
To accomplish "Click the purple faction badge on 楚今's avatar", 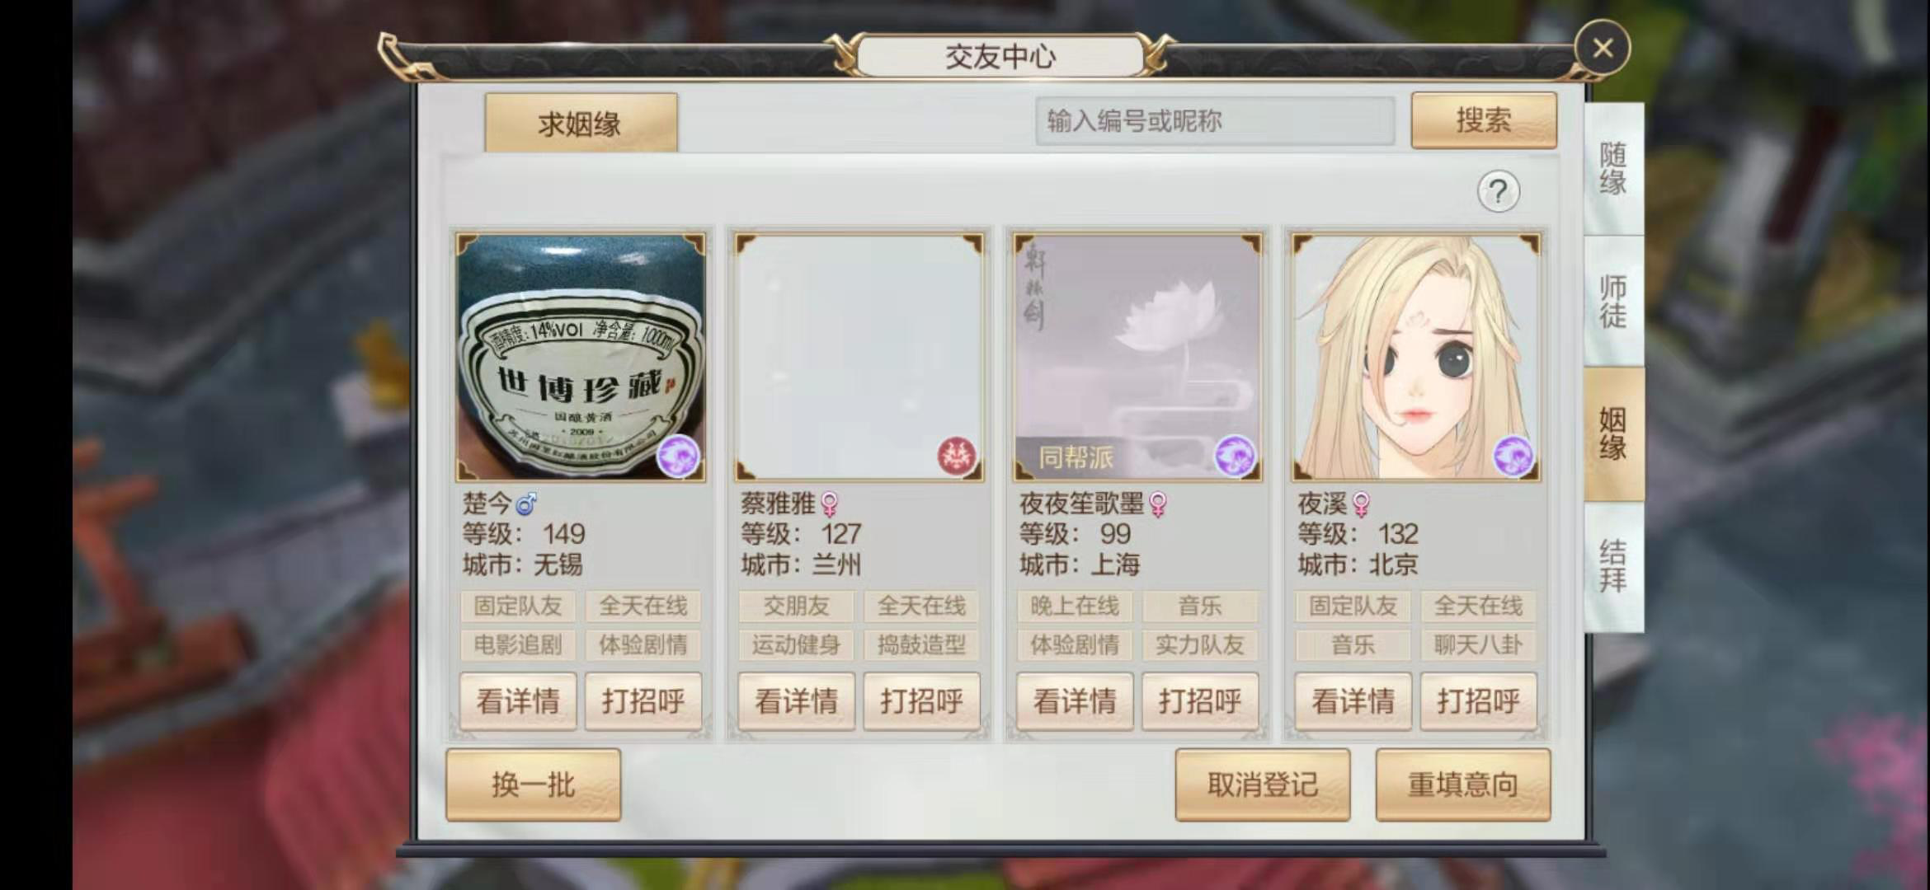I will pos(678,456).
